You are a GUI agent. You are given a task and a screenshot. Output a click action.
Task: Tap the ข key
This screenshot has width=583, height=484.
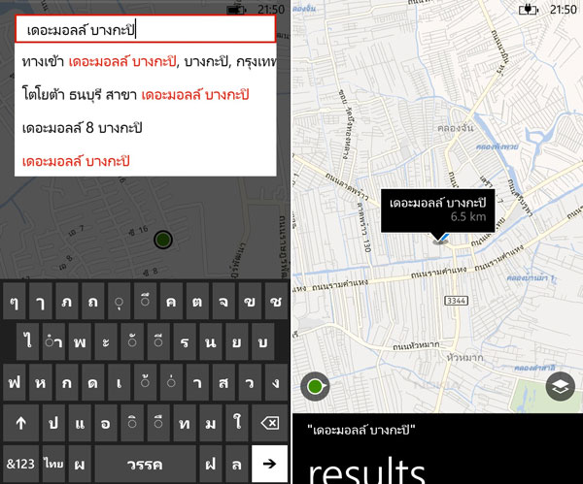click(x=250, y=301)
